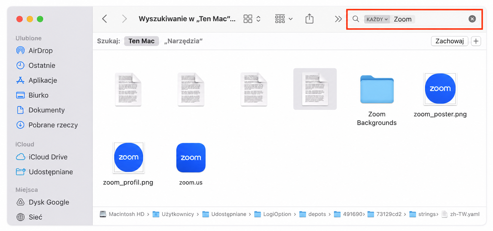The width and height of the screenshot is (493, 231).
Task: Clear the search with the X button
Action: (472, 19)
